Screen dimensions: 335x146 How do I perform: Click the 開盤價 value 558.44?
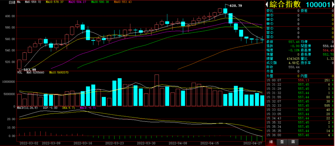[x=328, y=46]
